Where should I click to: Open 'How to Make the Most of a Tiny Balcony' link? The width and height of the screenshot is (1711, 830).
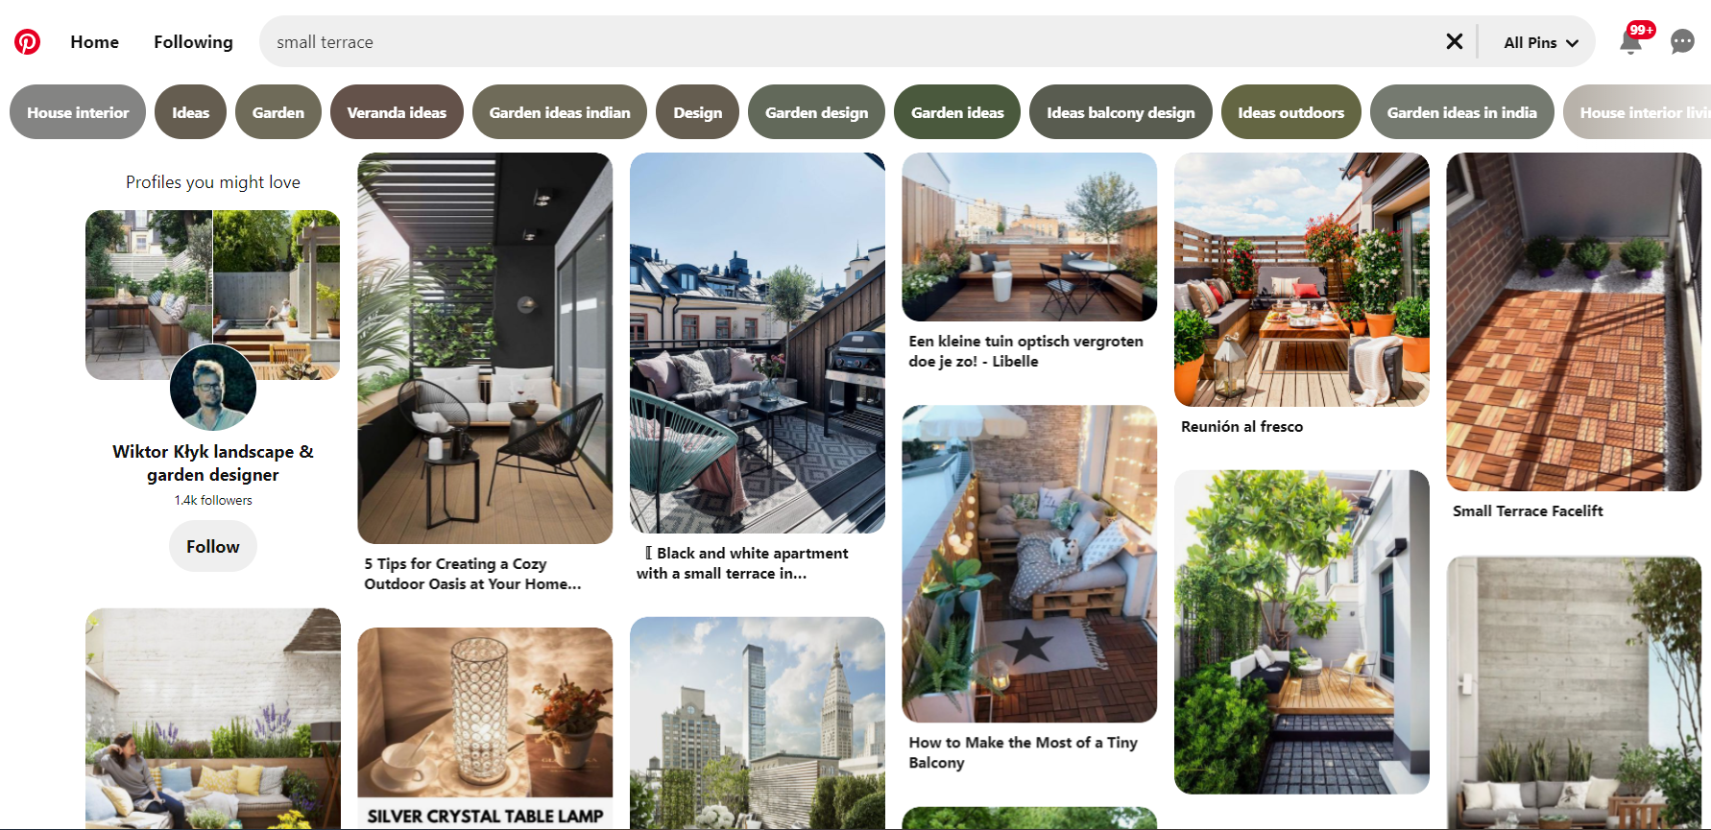pos(1024,752)
